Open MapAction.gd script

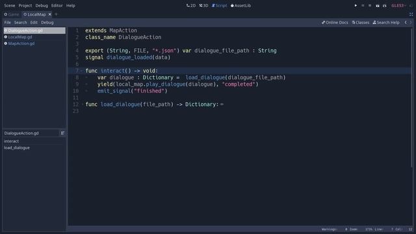[x=34, y=44]
